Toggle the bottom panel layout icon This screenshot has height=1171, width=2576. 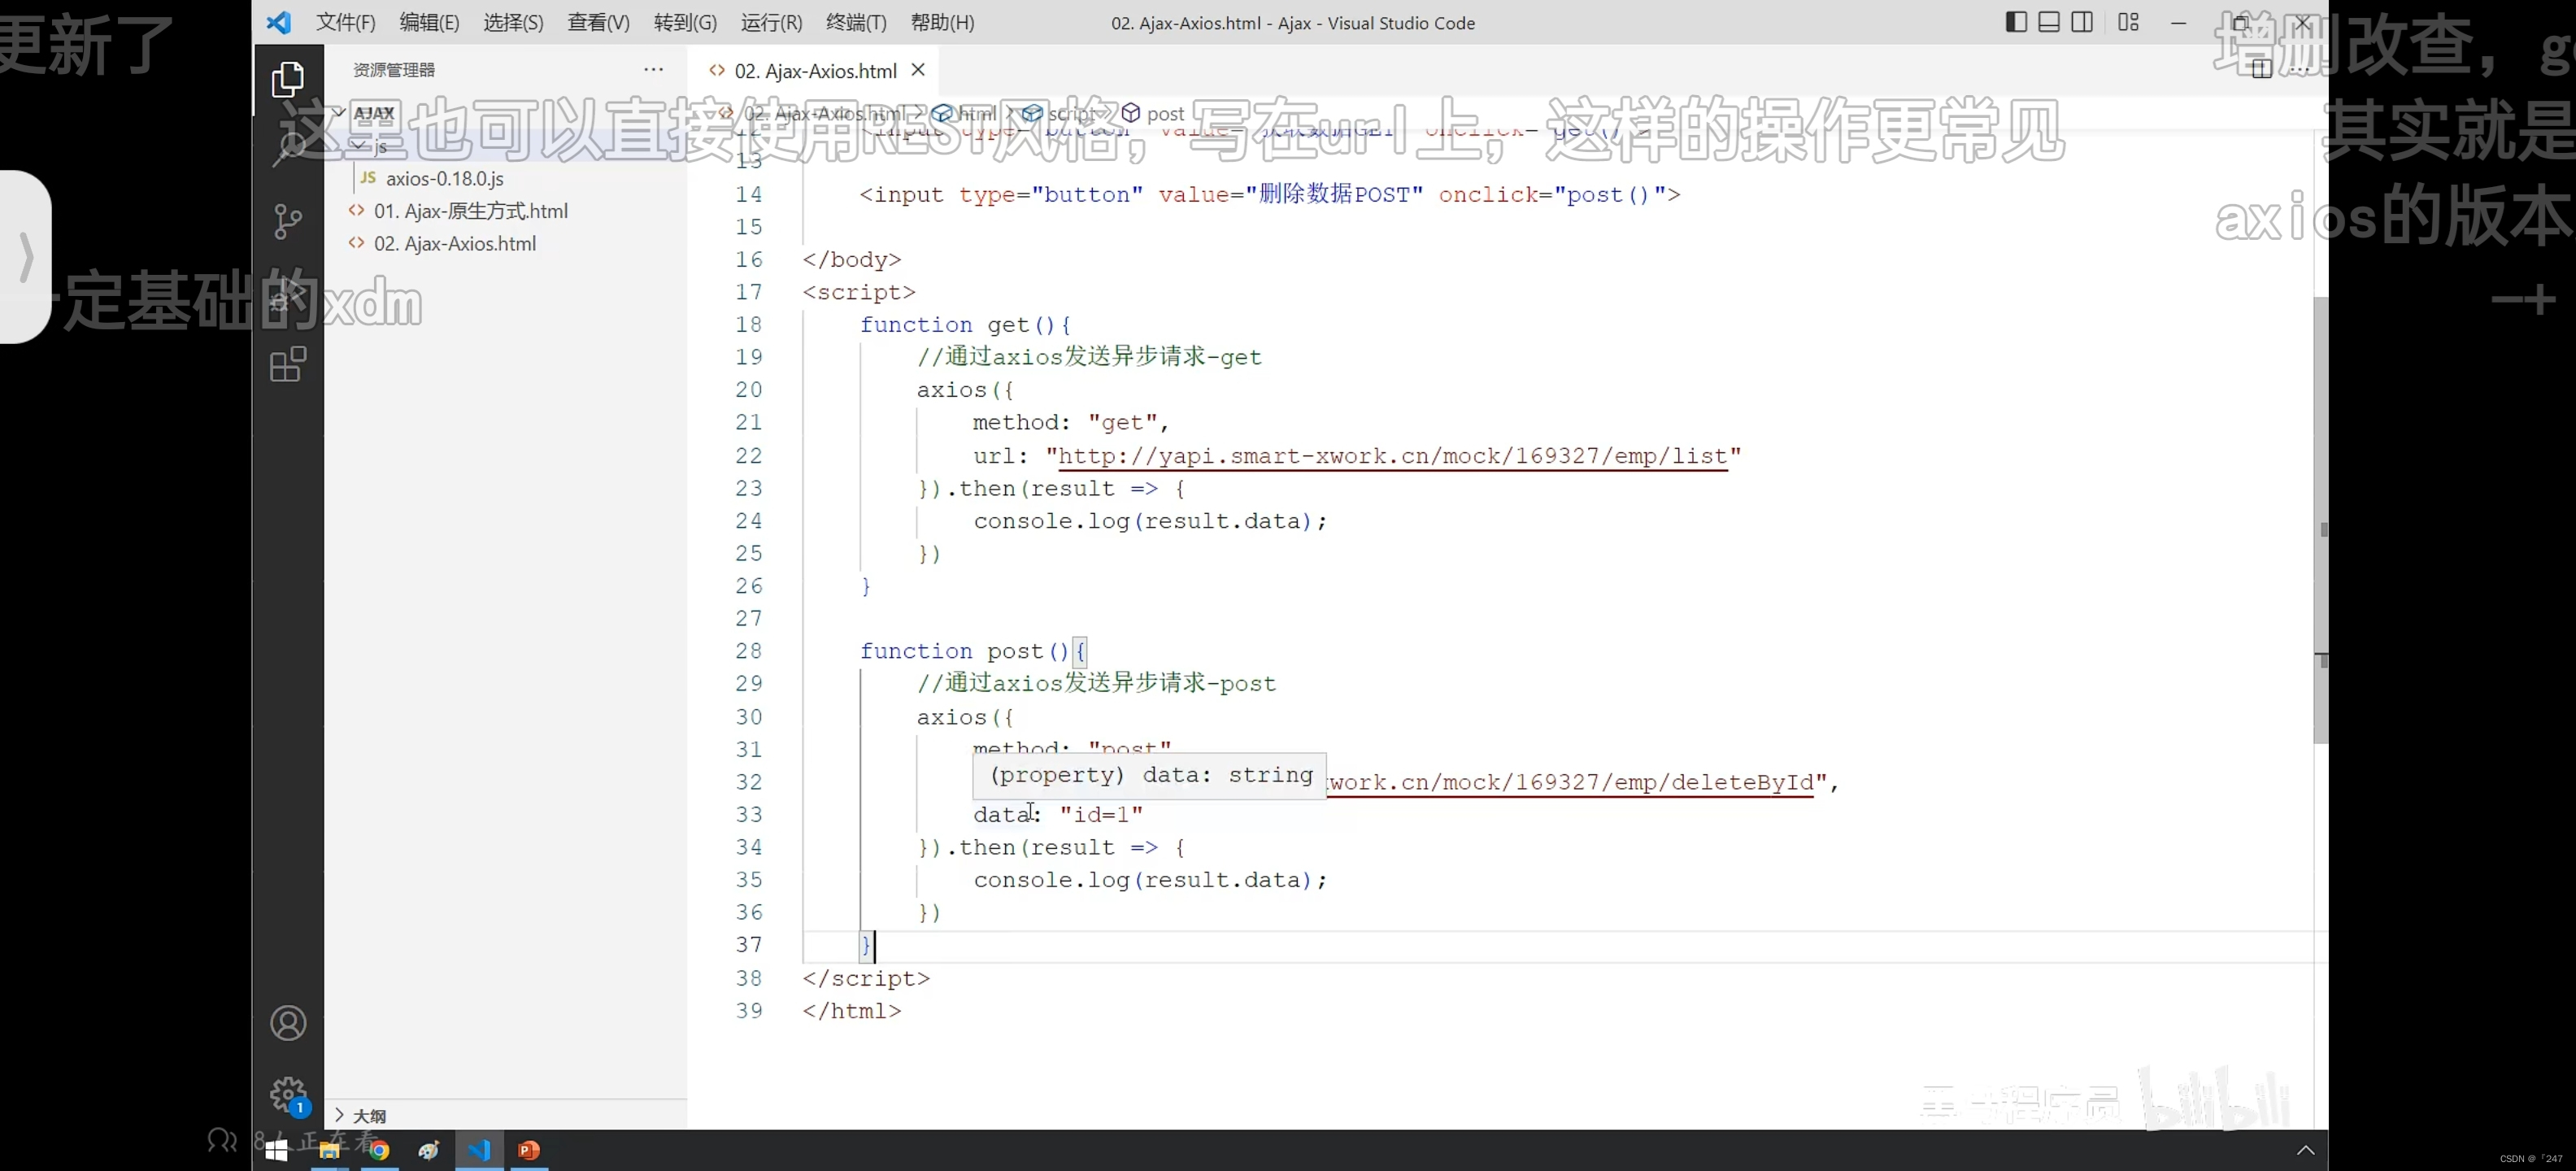(2049, 22)
